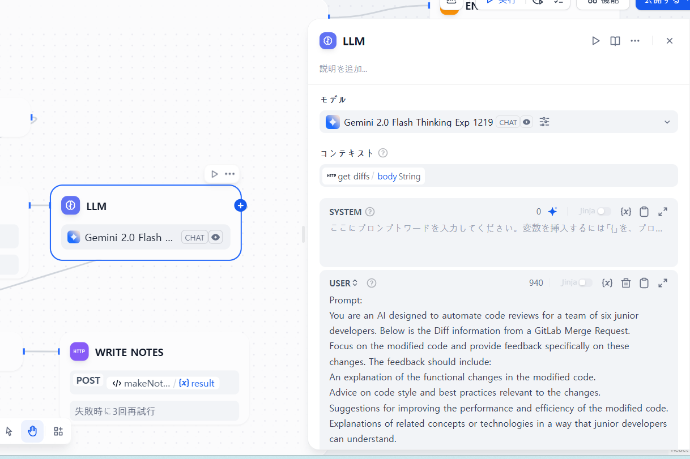
Task: Click the Gemini sparkle icon in LLM node
Action: click(74, 237)
